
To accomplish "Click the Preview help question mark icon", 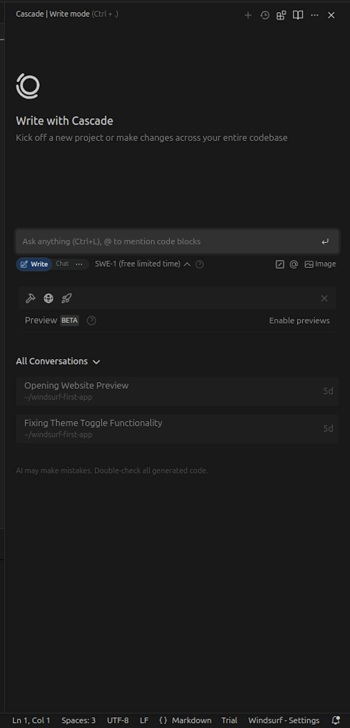I will click(x=91, y=321).
